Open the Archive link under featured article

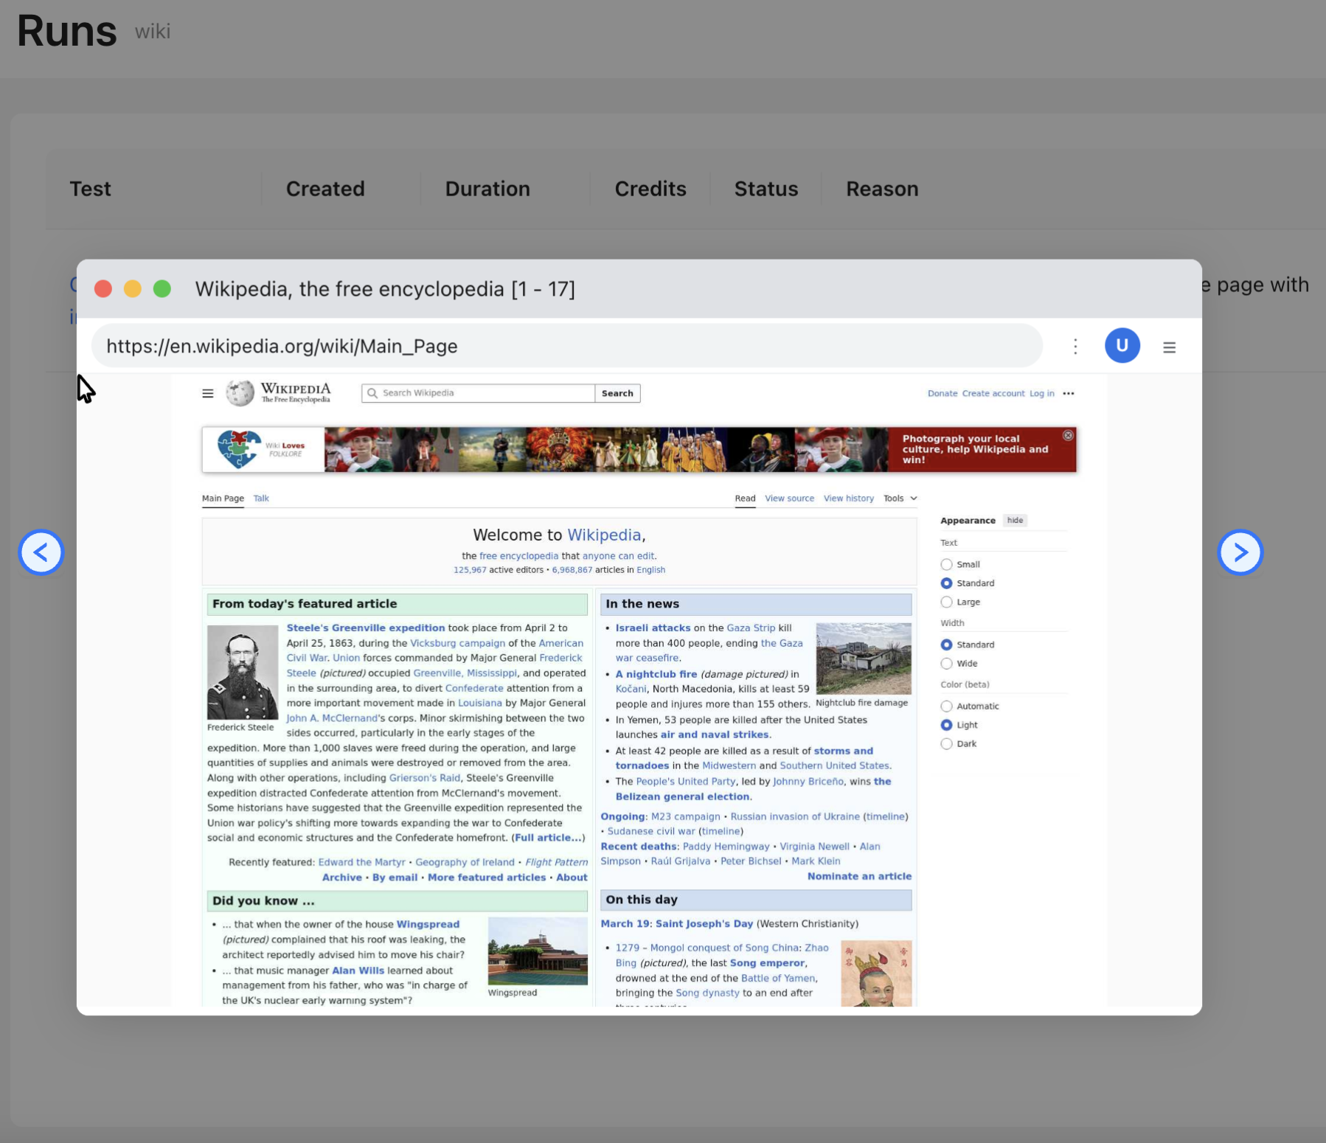click(342, 878)
